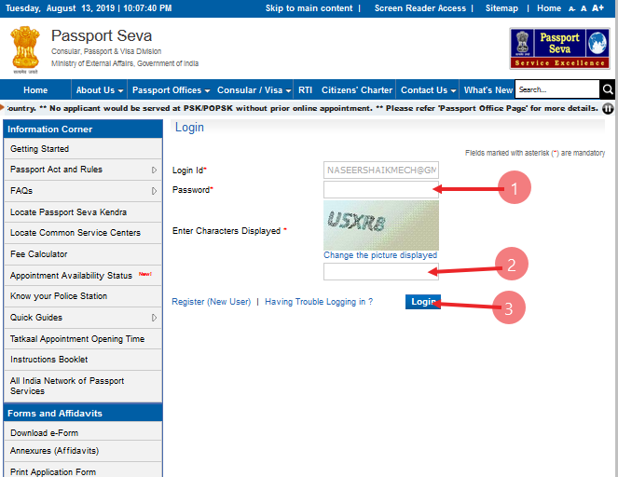Open What's New menu item
The image size is (618, 477).
(x=488, y=90)
